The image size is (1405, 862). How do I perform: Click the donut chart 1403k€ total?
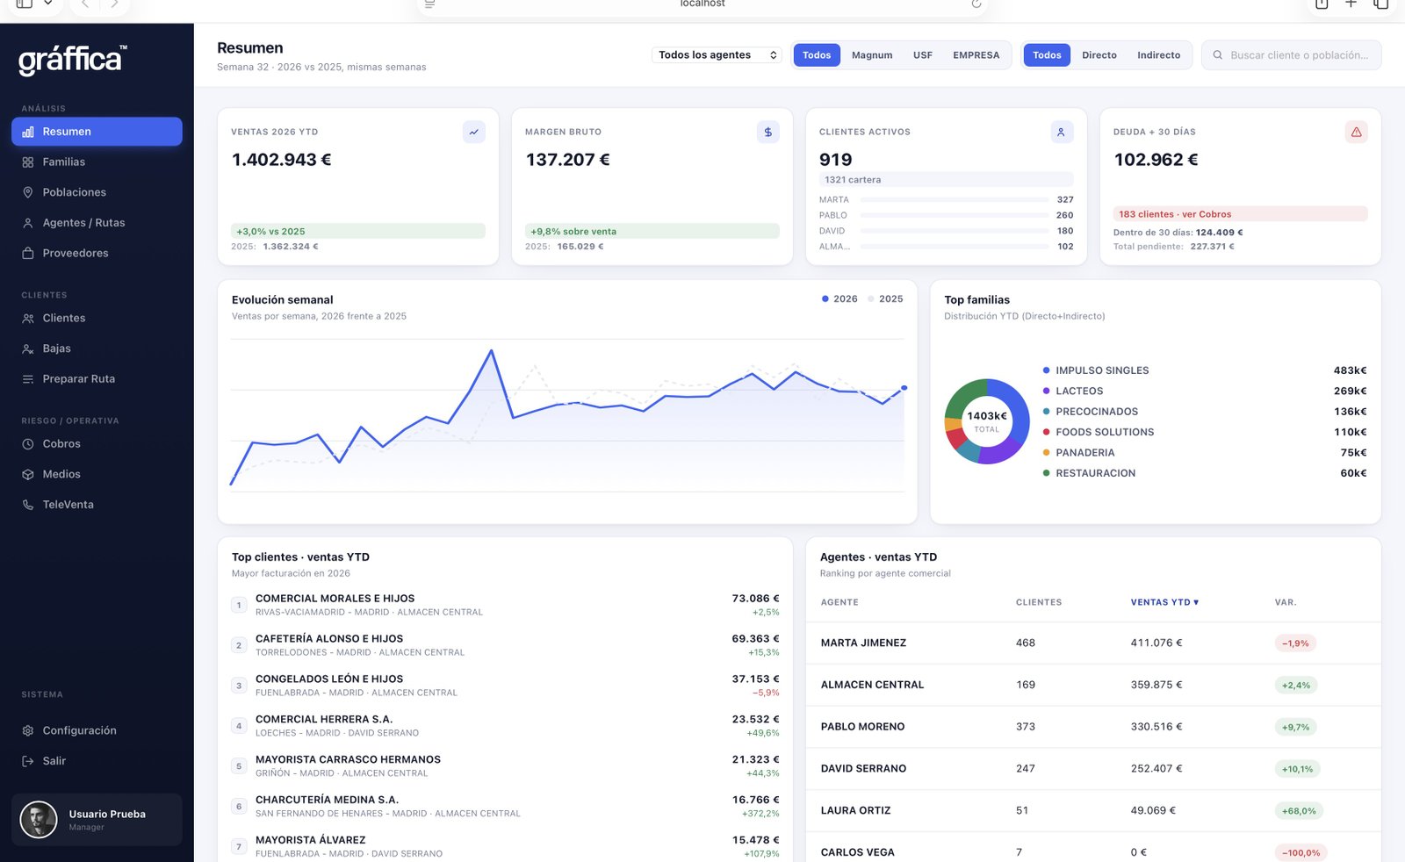(987, 421)
